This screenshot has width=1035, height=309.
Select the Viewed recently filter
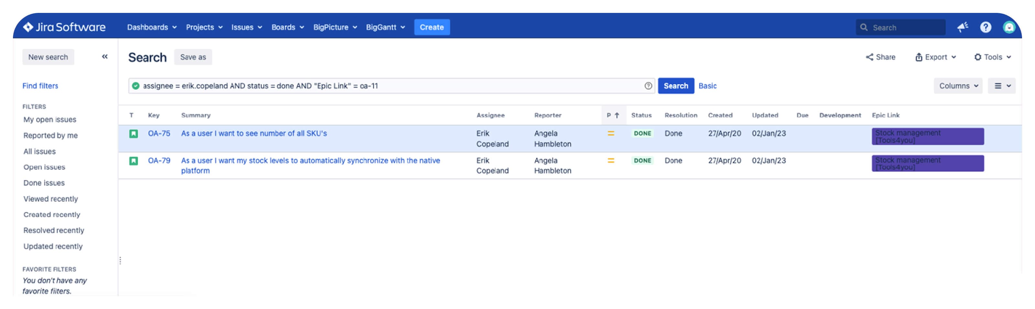[x=51, y=199]
